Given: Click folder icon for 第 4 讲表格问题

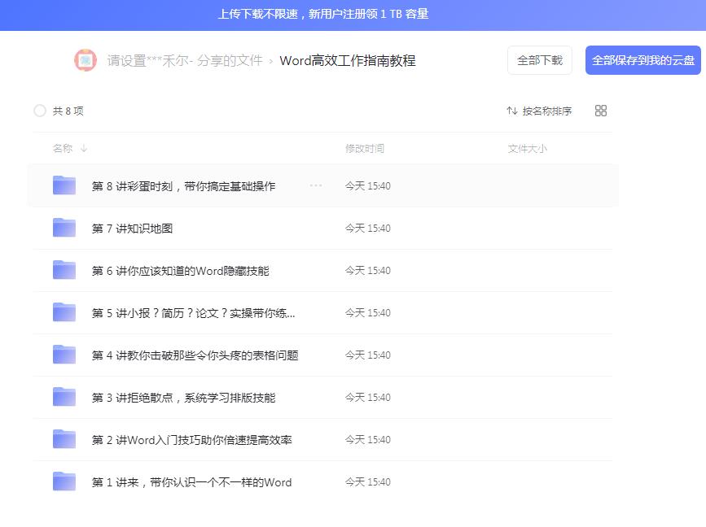Looking at the screenshot, I should click(64, 355).
